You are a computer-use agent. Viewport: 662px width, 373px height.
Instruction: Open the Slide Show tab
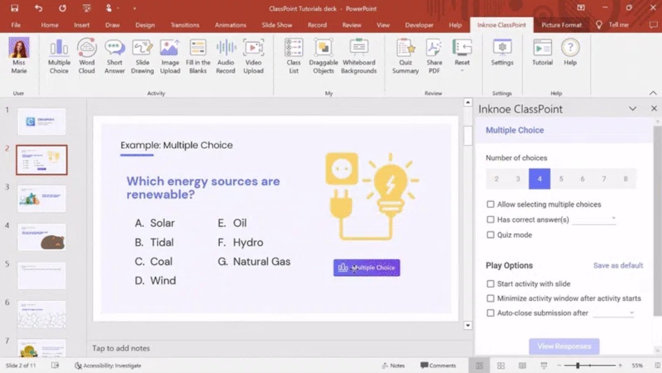(x=277, y=25)
